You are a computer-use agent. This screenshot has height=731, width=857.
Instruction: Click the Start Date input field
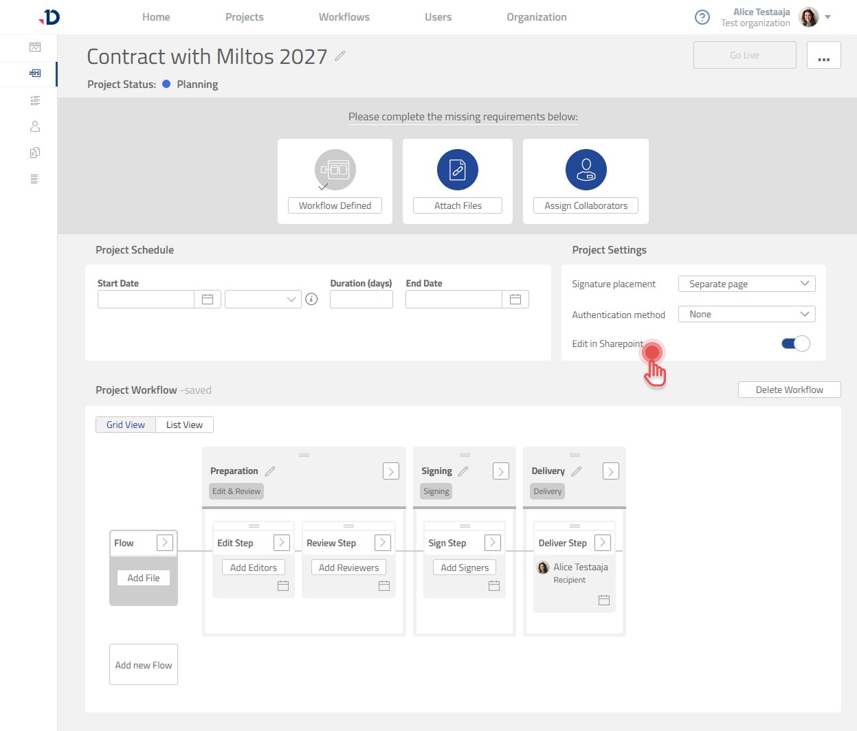pyautogui.click(x=146, y=300)
